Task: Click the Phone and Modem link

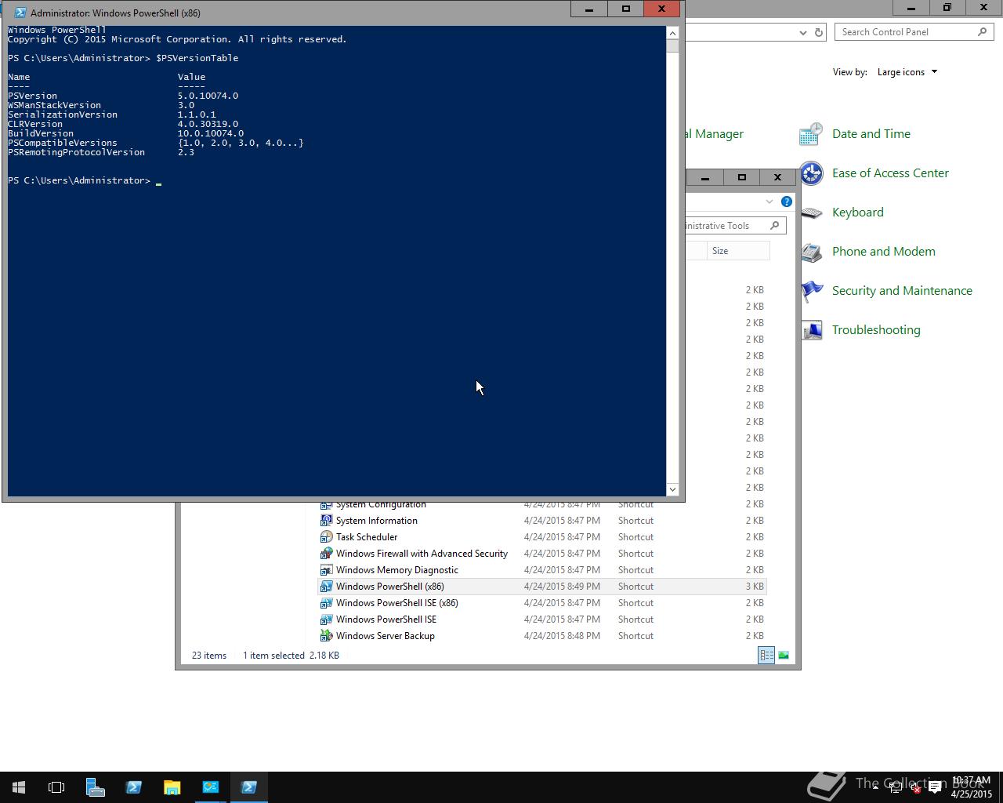Action: [x=883, y=252]
